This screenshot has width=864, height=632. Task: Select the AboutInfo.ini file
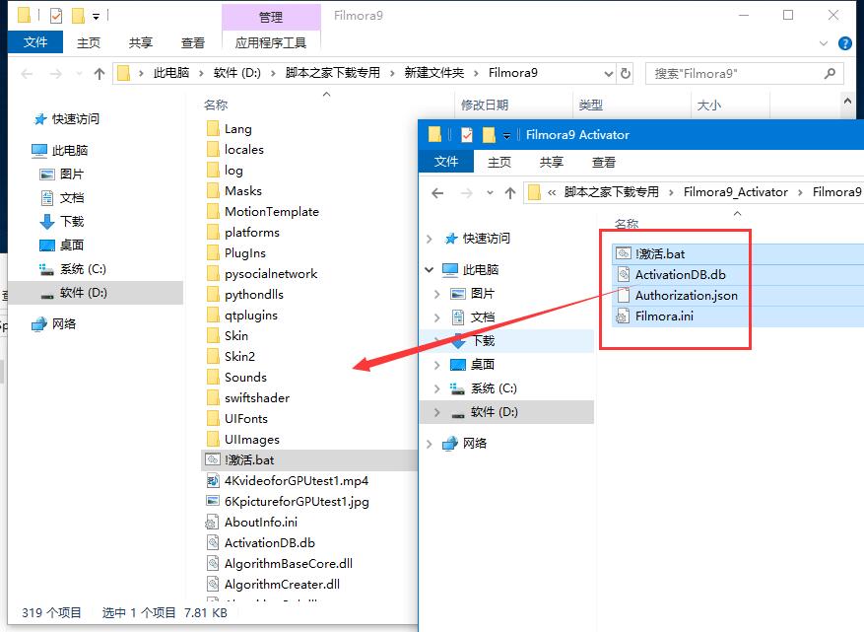click(261, 523)
